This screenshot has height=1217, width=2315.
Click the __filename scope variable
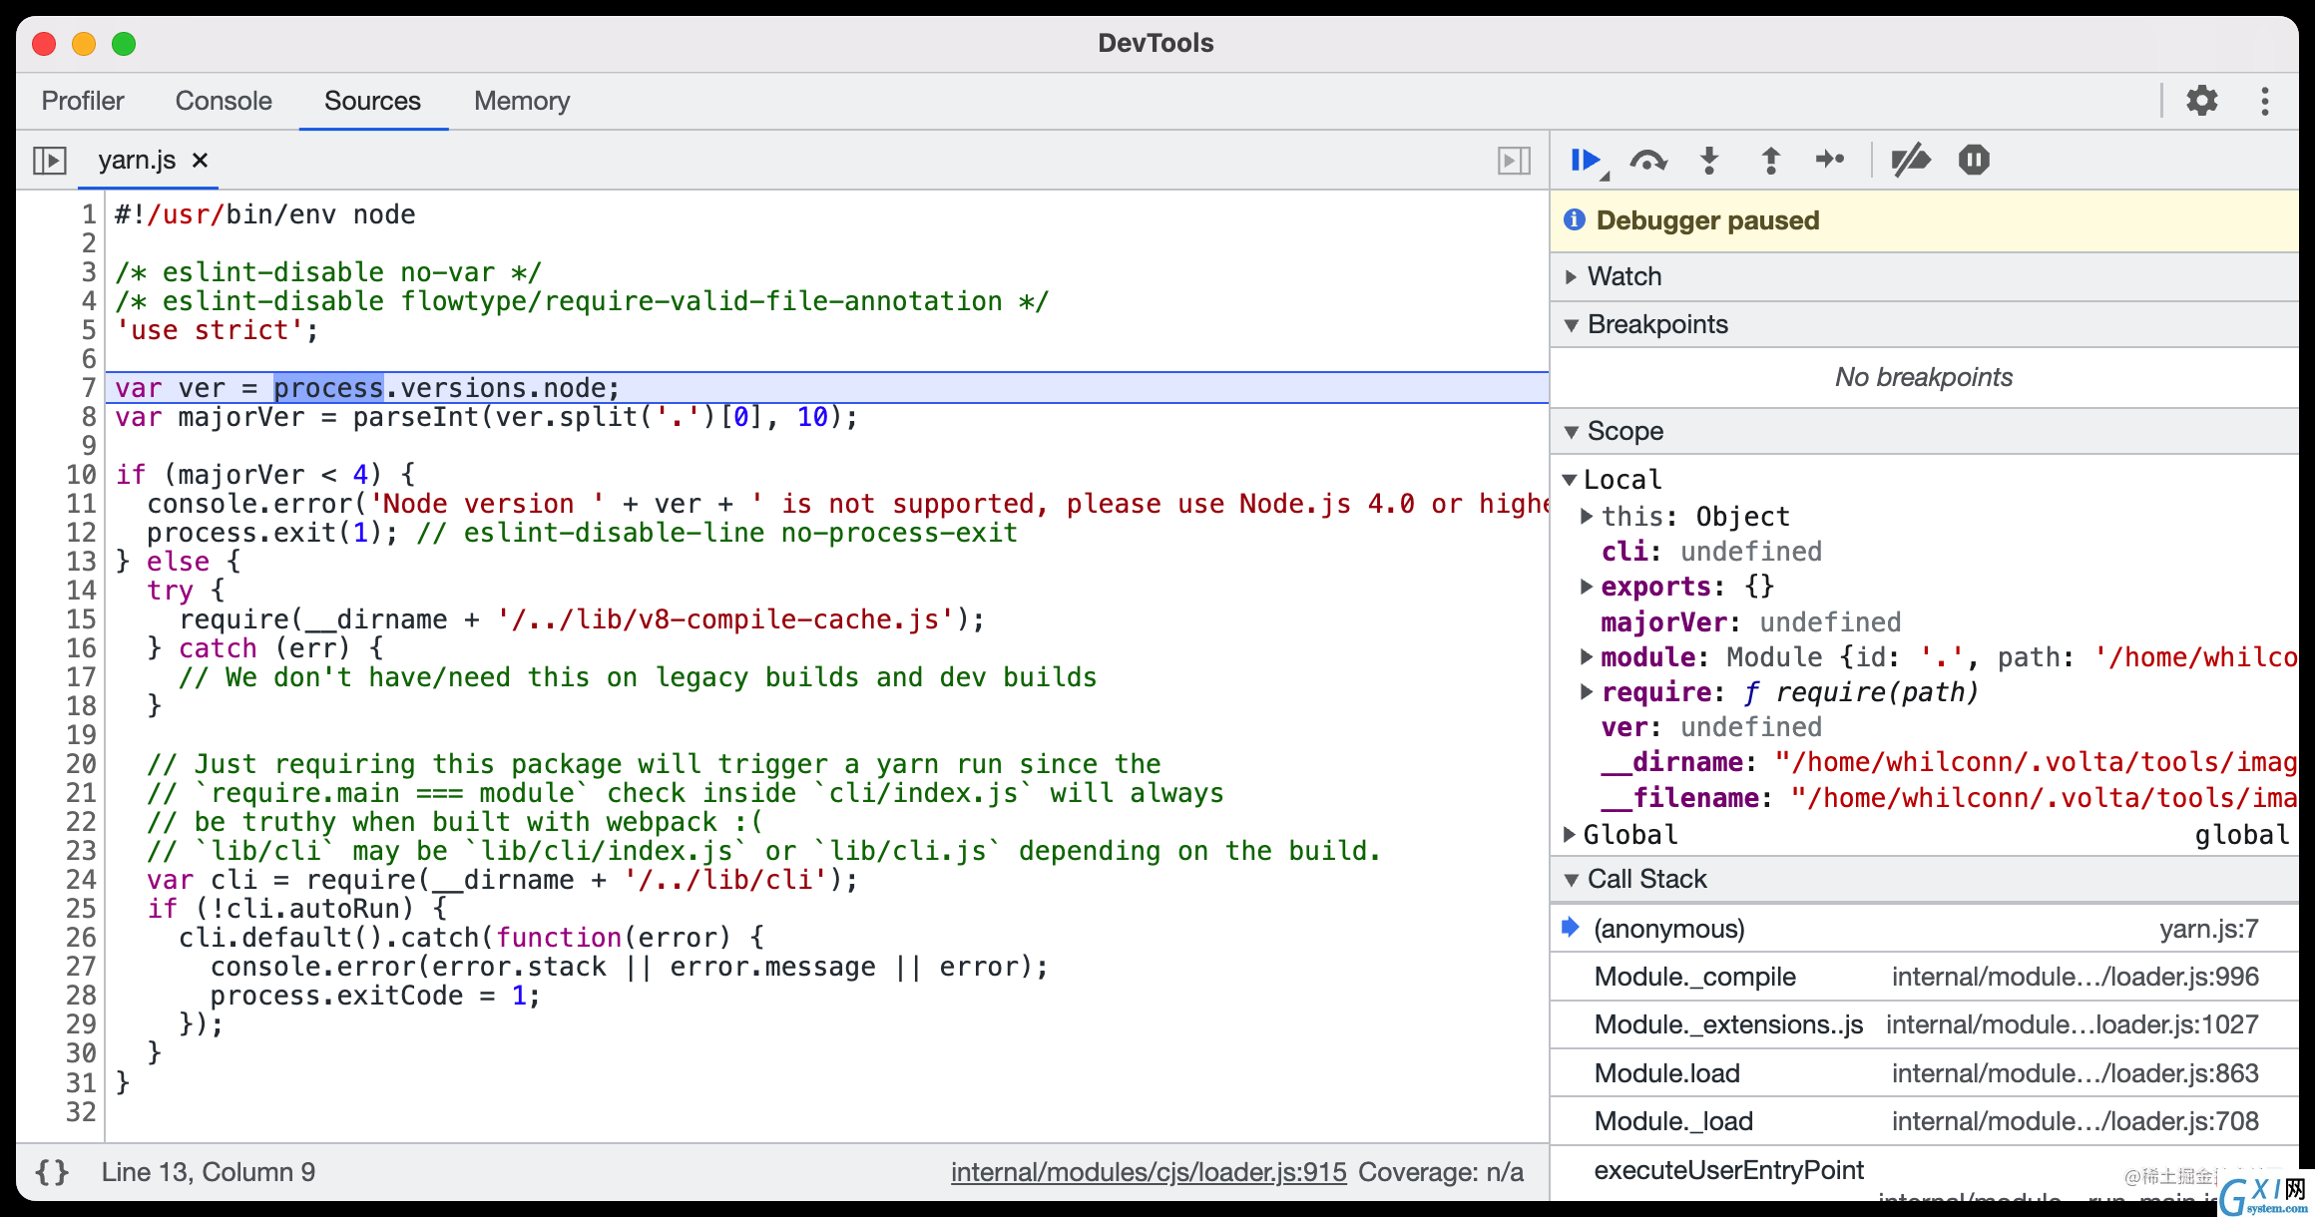(x=1949, y=798)
